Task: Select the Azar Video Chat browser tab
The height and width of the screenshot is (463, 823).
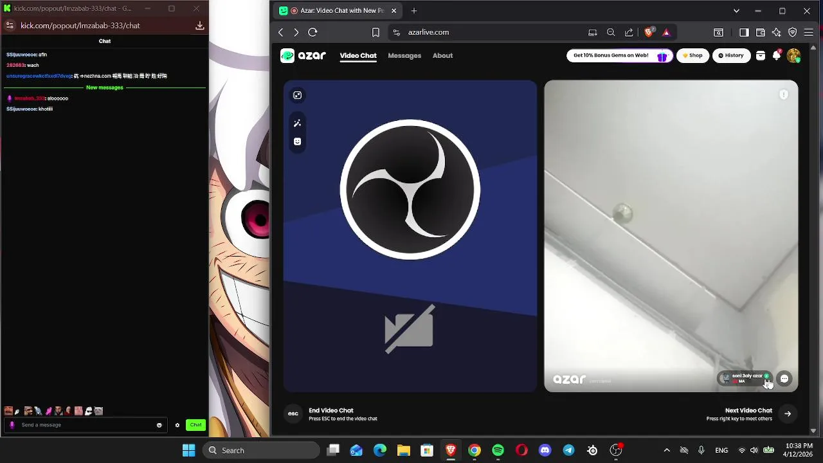Action: pyautogui.click(x=339, y=10)
